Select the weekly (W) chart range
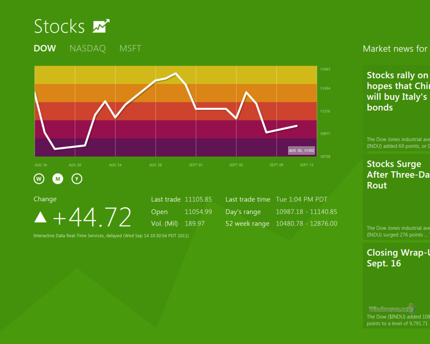The image size is (430, 344). [39, 179]
